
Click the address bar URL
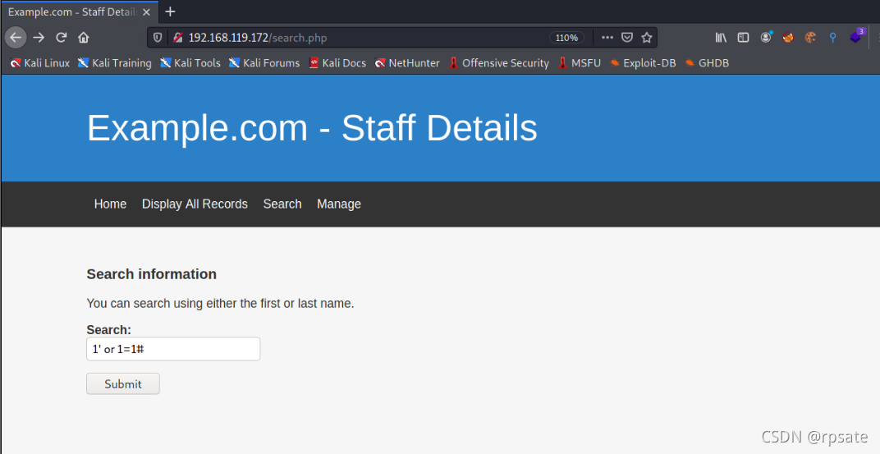pos(258,38)
